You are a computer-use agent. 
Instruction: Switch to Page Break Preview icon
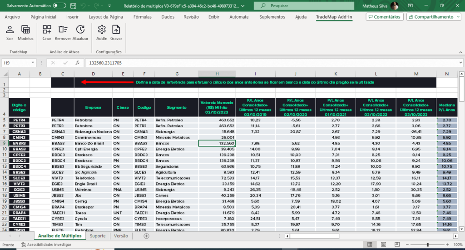point(397,245)
